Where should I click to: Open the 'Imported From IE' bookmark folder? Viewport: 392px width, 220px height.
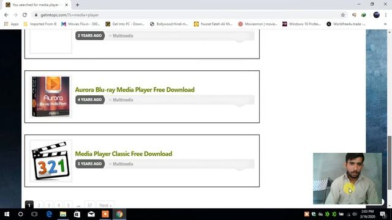pos(40,24)
